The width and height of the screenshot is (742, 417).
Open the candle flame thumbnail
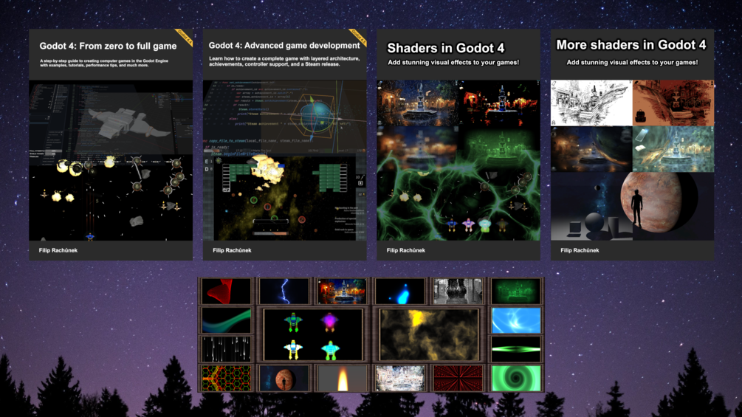coord(342,378)
